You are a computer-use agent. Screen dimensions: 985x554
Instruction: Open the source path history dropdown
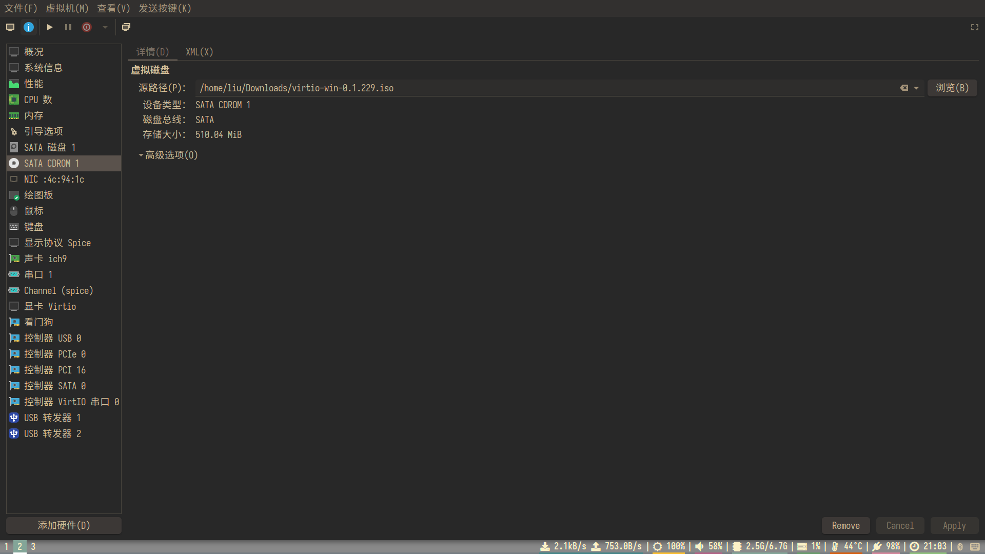[916, 88]
